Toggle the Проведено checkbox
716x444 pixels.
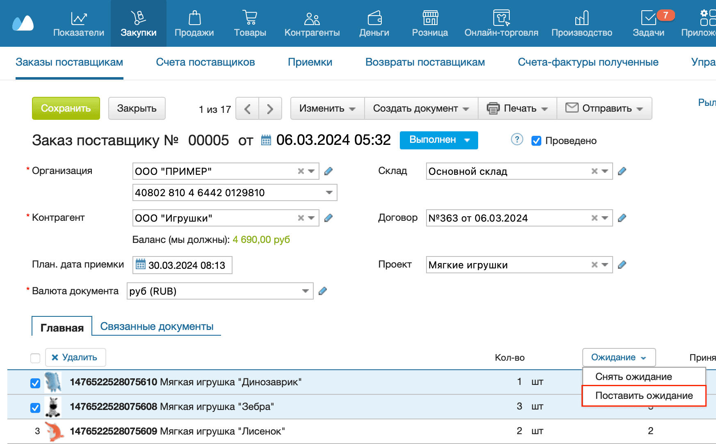pyautogui.click(x=536, y=141)
